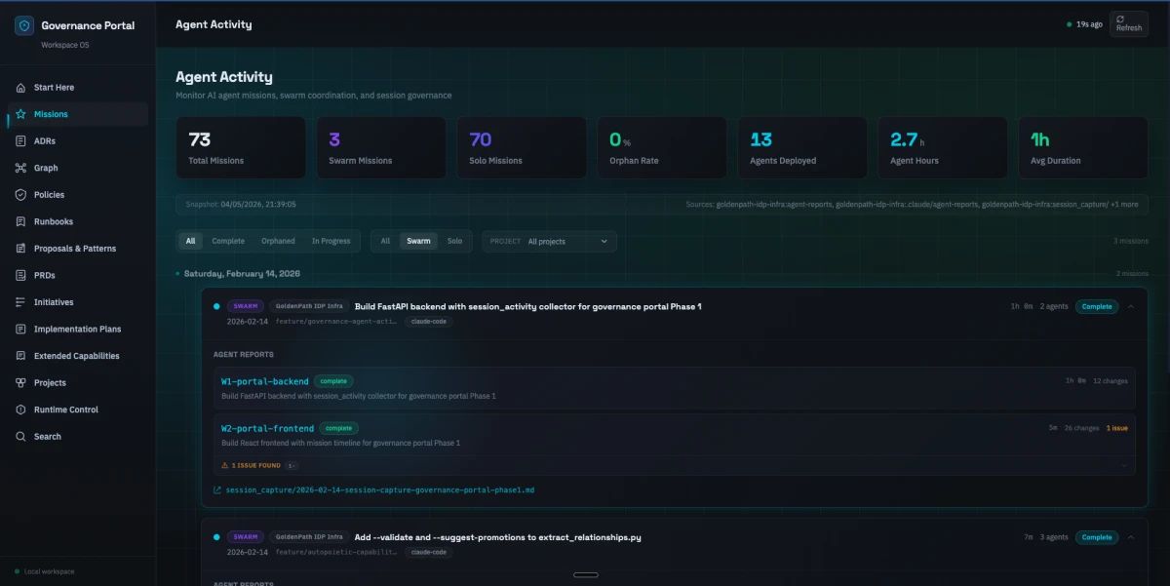Select the All status filter

(191, 241)
